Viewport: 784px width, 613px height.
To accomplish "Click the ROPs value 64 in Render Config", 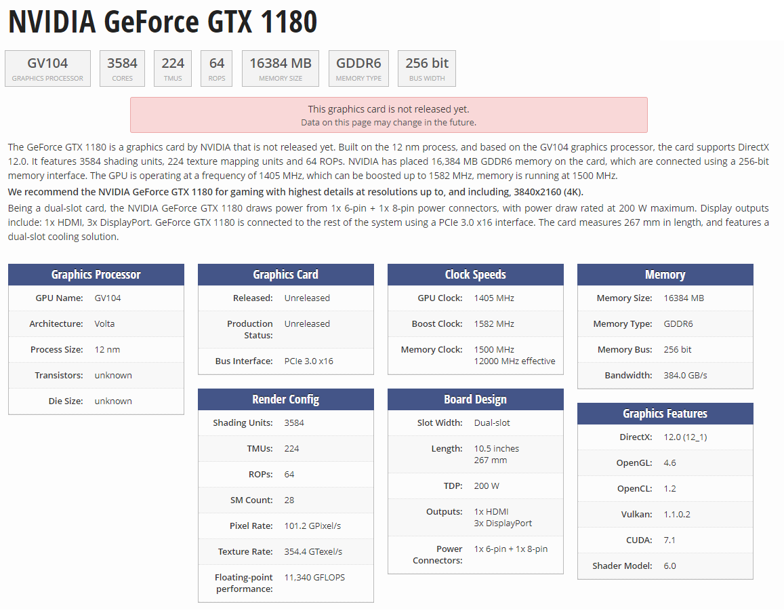I will point(289,475).
